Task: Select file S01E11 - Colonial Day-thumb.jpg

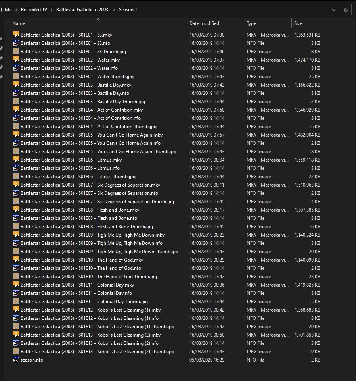Action: [x=84, y=302]
